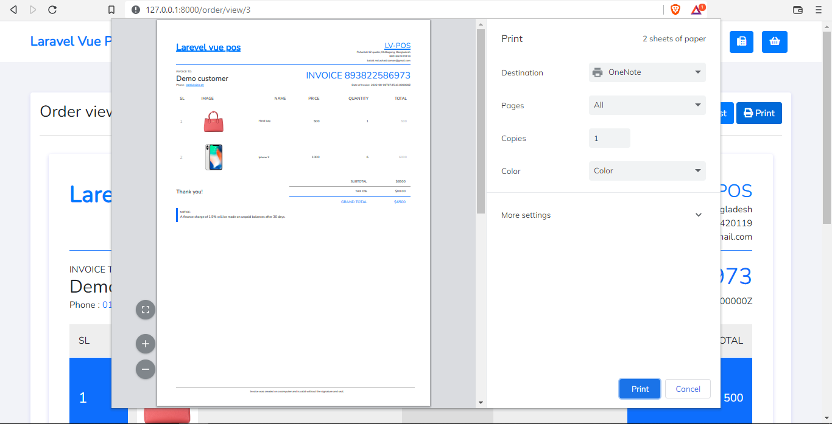
Task: Open the Color mode dropdown
Action: [x=647, y=171]
